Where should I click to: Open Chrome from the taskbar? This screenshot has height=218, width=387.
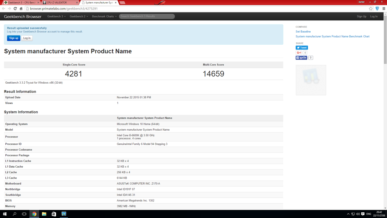click(x=34, y=214)
